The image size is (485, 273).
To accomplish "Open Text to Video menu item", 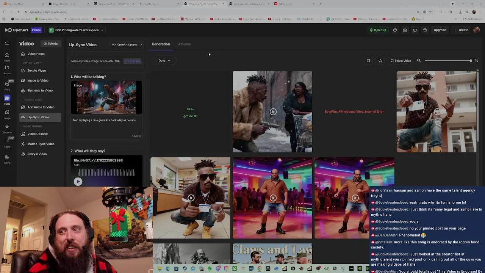I will pos(40,71).
